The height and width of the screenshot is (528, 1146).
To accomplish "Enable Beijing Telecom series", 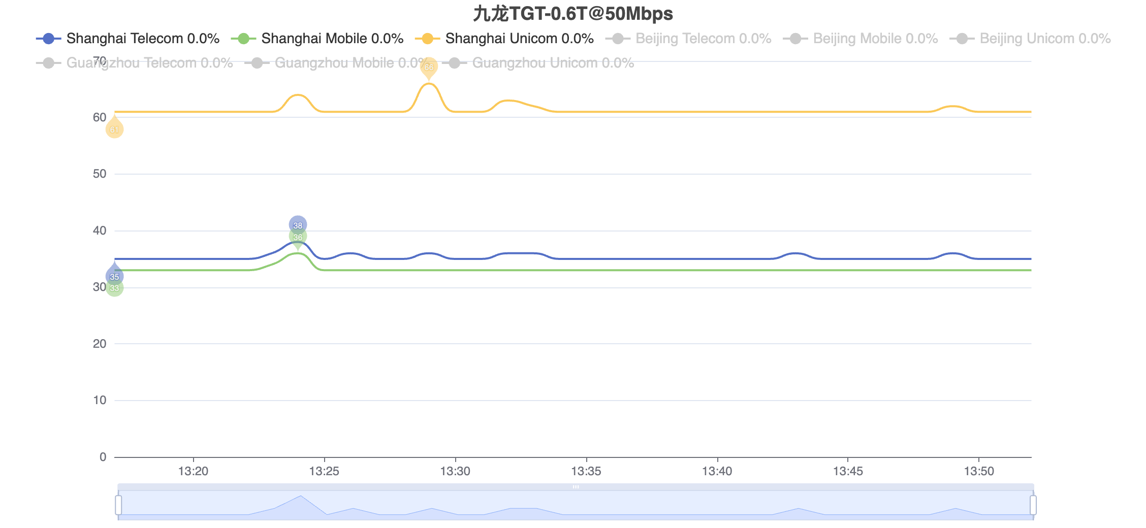I will (688, 39).
